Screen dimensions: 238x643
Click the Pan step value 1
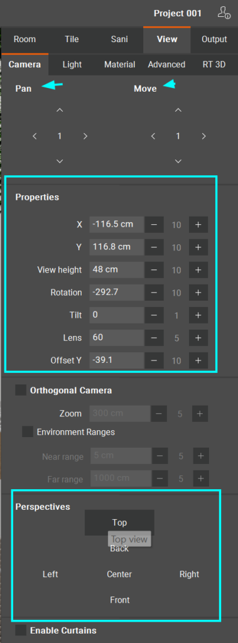pos(60,136)
